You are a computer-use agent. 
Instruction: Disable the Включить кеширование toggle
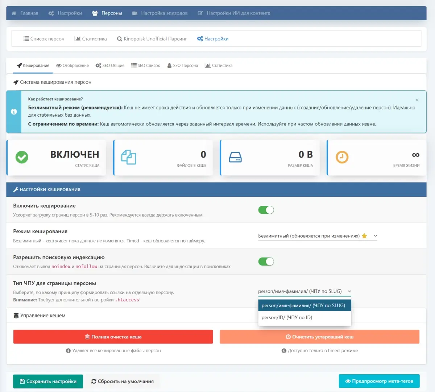pyautogui.click(x=266, y=210)
